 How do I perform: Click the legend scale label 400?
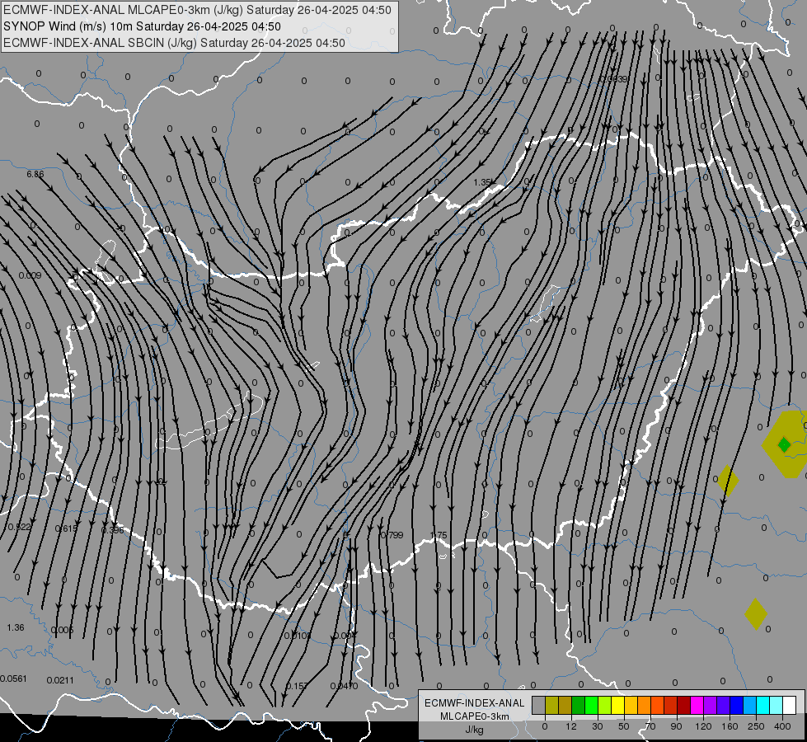782,726
